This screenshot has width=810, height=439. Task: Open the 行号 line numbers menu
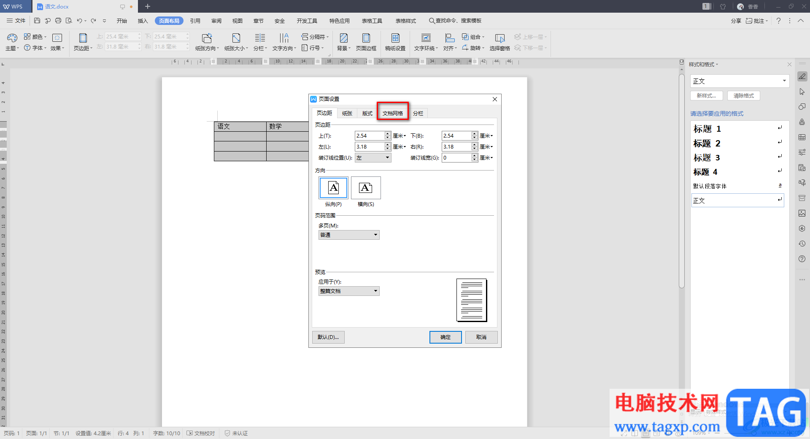click(312, 48)
